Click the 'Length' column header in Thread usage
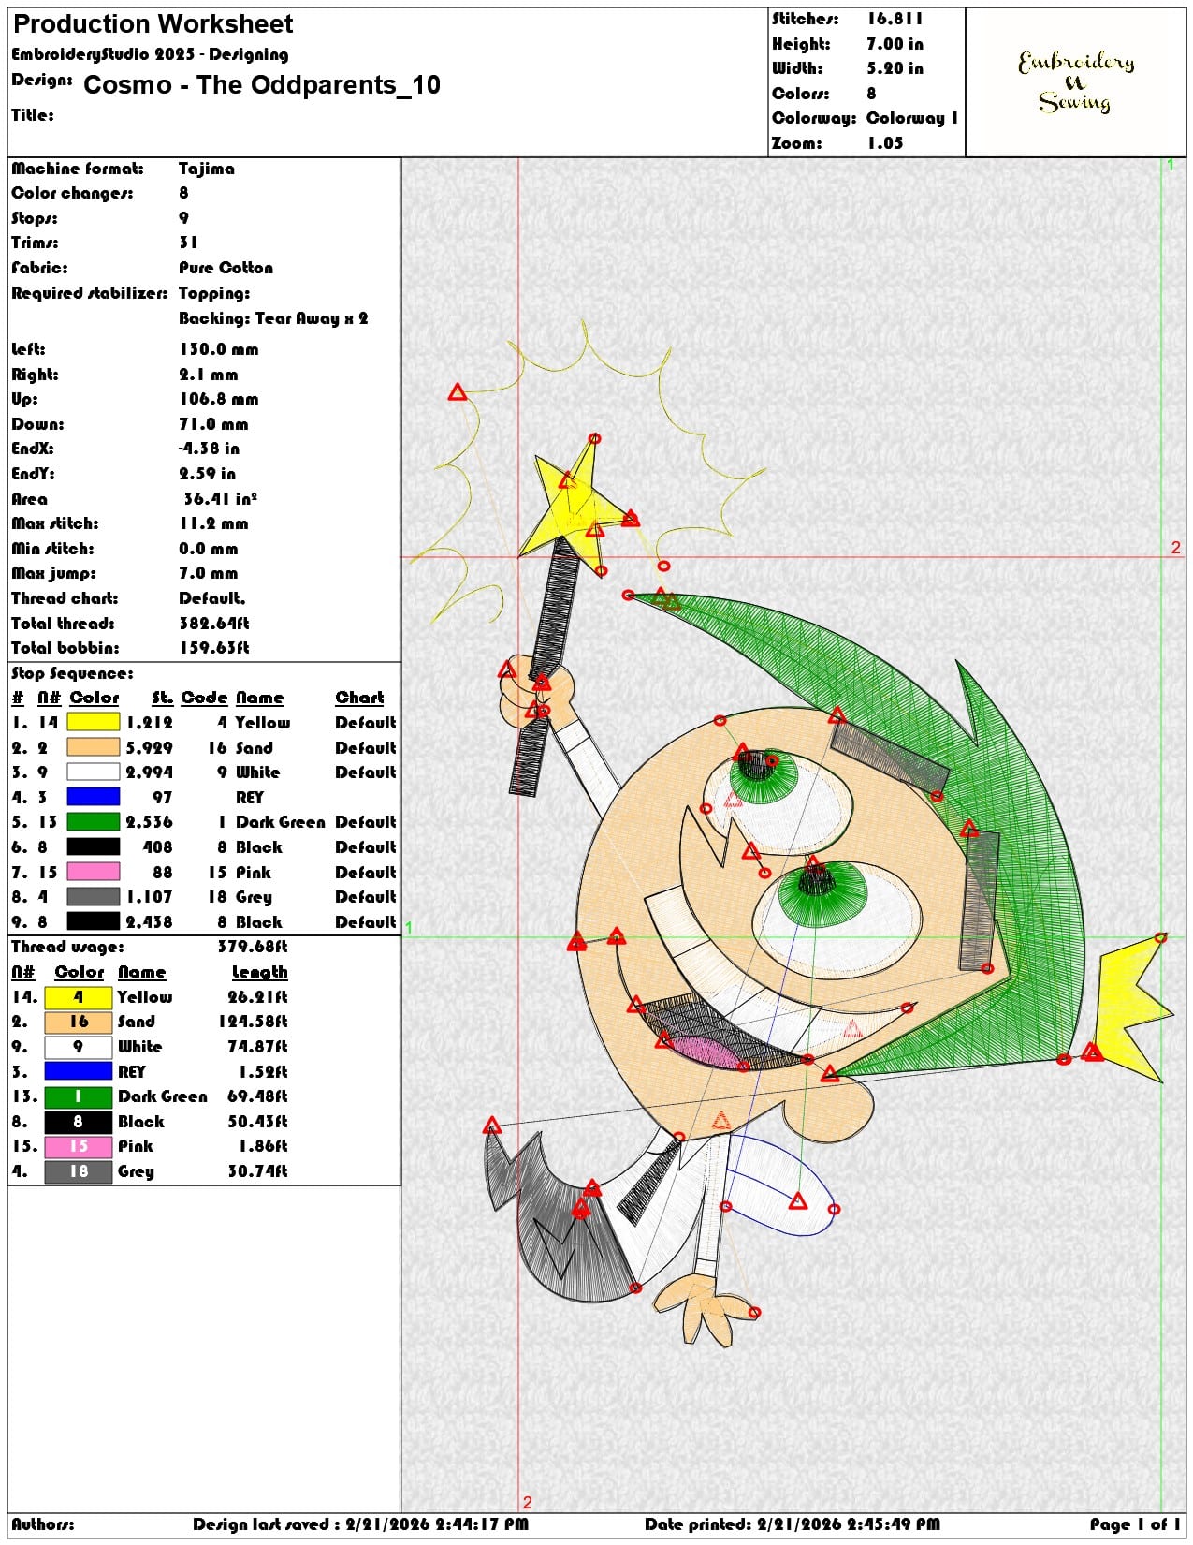This screenshot has width=1193, height=1545. point(259,972)
